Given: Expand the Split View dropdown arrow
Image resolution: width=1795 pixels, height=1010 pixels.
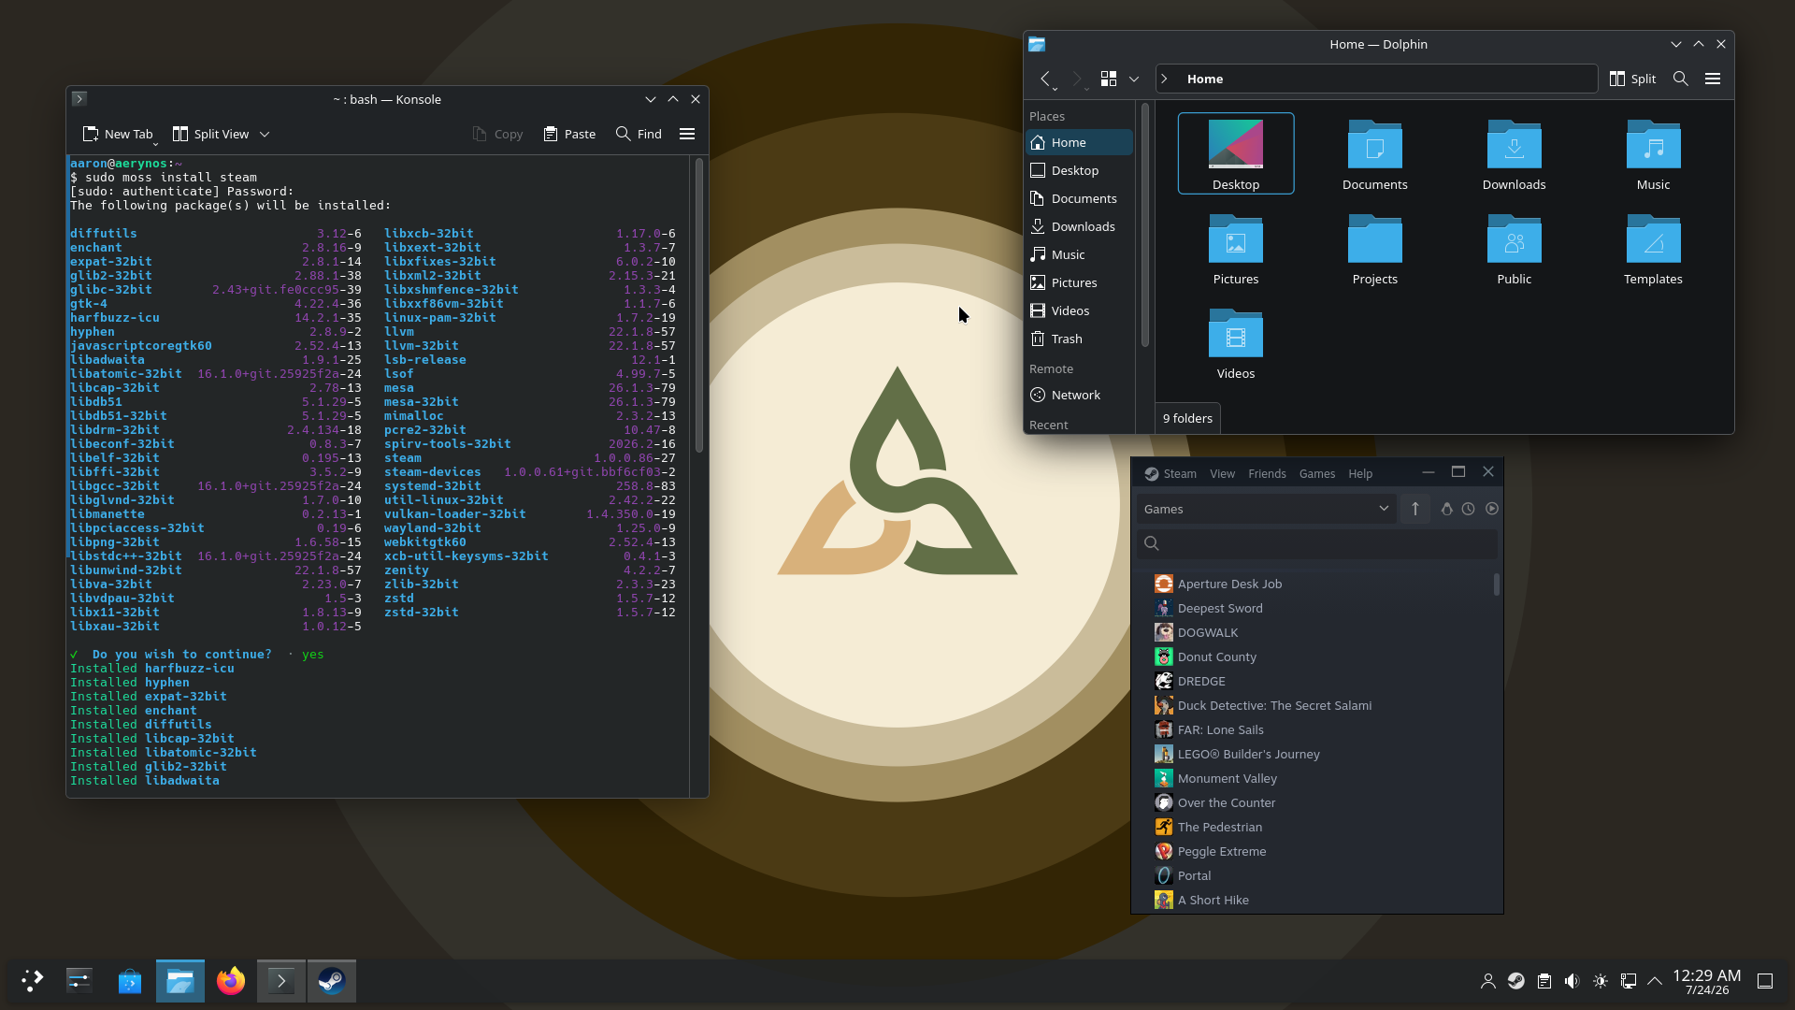Looking at the screenshot, I should click(x=265, y=134).
